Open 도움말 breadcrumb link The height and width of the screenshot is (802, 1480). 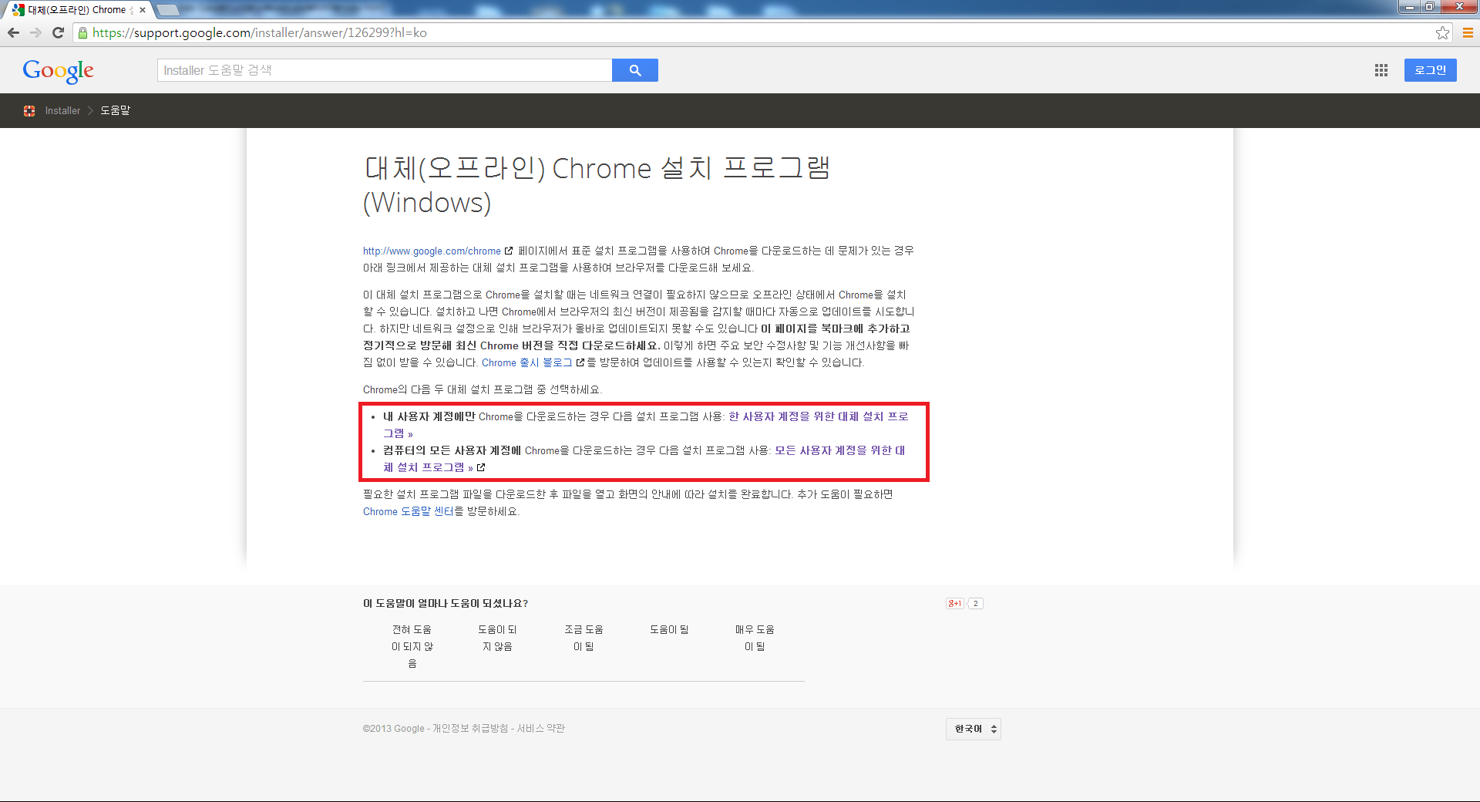(x=115, y=111)
